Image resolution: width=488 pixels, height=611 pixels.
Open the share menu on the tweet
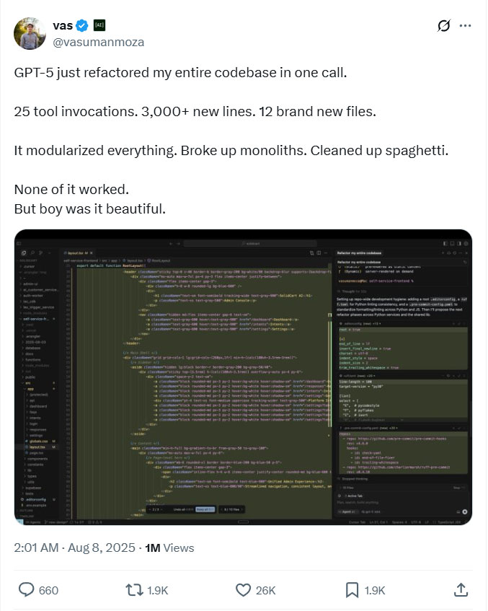click(x=461, y=589)
